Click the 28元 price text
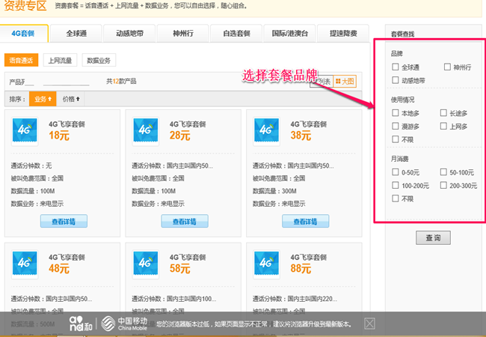Screen dimensions: 486x337 coord(179,136)
